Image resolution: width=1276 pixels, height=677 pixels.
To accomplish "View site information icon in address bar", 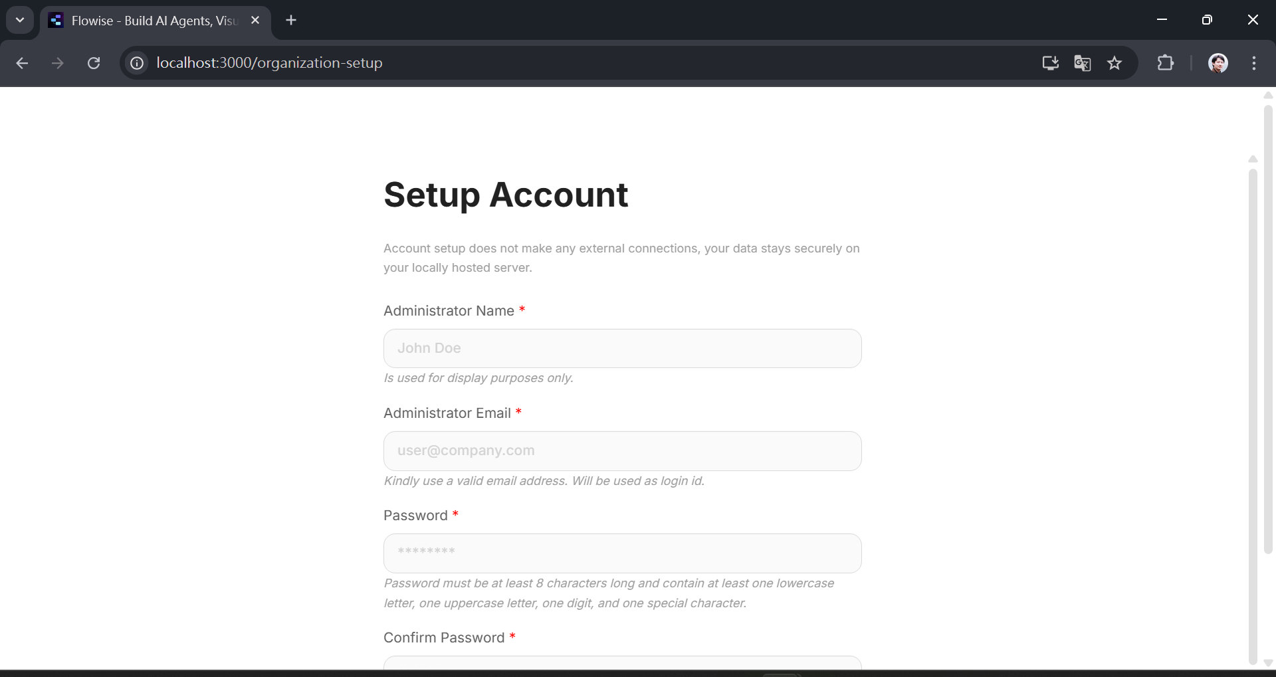I will point(137,63).
